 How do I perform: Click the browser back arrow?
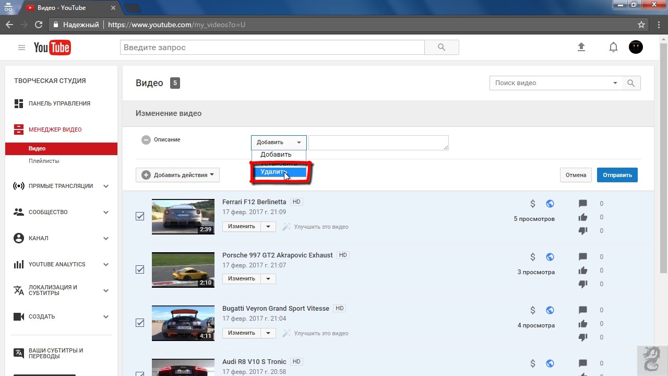pos(9,25)
